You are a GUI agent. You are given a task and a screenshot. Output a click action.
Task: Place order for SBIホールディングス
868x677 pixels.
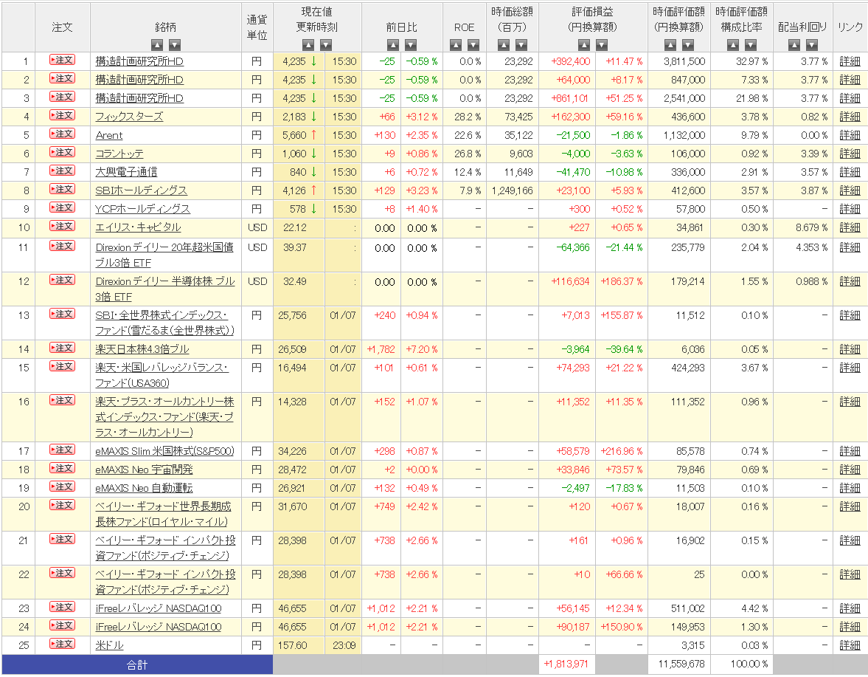point(62,189)
